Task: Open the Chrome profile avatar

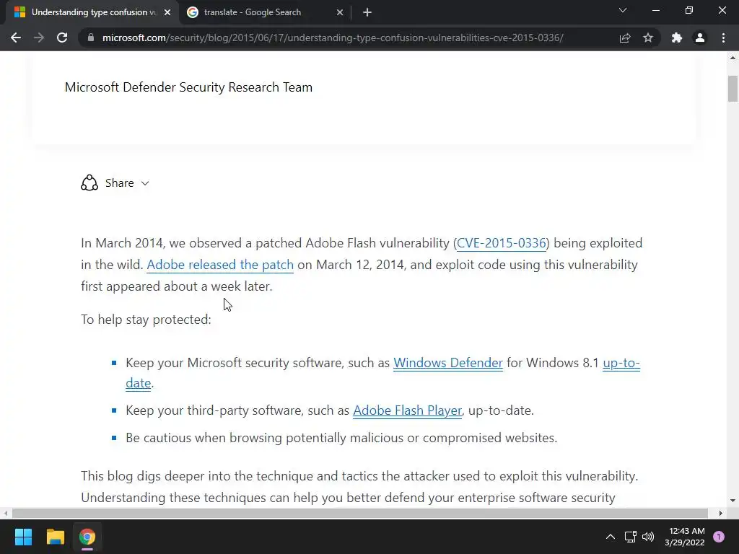Action: [x=700, y=38]
